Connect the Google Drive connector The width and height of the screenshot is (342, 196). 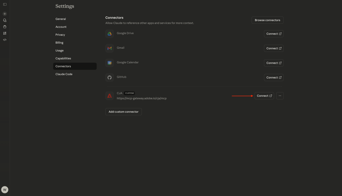point(274,34)
